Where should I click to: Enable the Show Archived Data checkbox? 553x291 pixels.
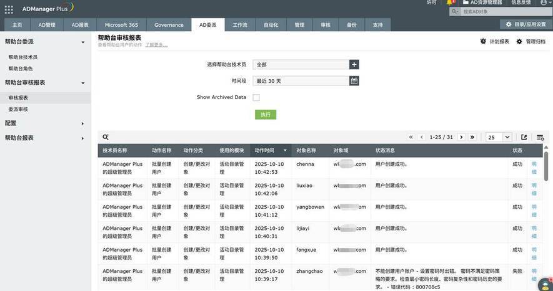click(256, 98)
